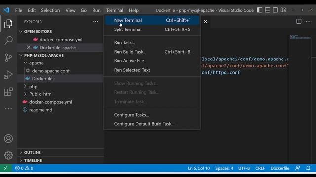Select Configure Tasks... entry

[152, 115]
